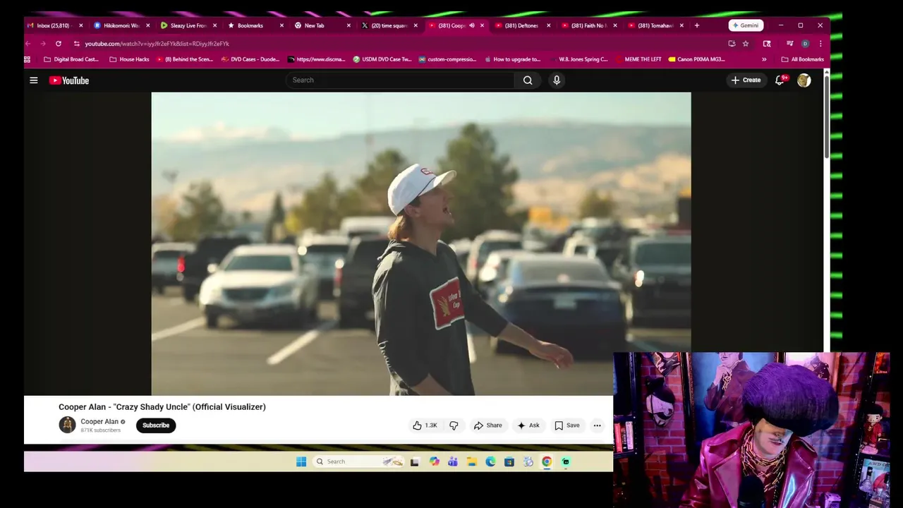Open DVD Cases - Duode bookmark
Screen dimensions: 903x508
point(250,59)
